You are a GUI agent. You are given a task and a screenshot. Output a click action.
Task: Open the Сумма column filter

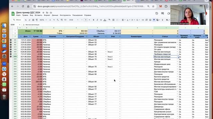(x=41, y=36)
